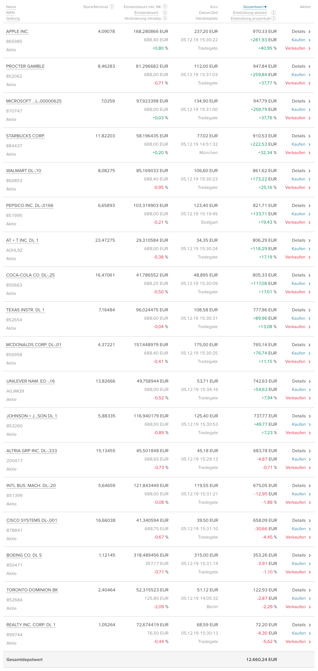The height and width of the screenshot is (671, 318).
Task: Sort by Gesamtwert column dropdown arrow
Action: click(x=265, y=7)
